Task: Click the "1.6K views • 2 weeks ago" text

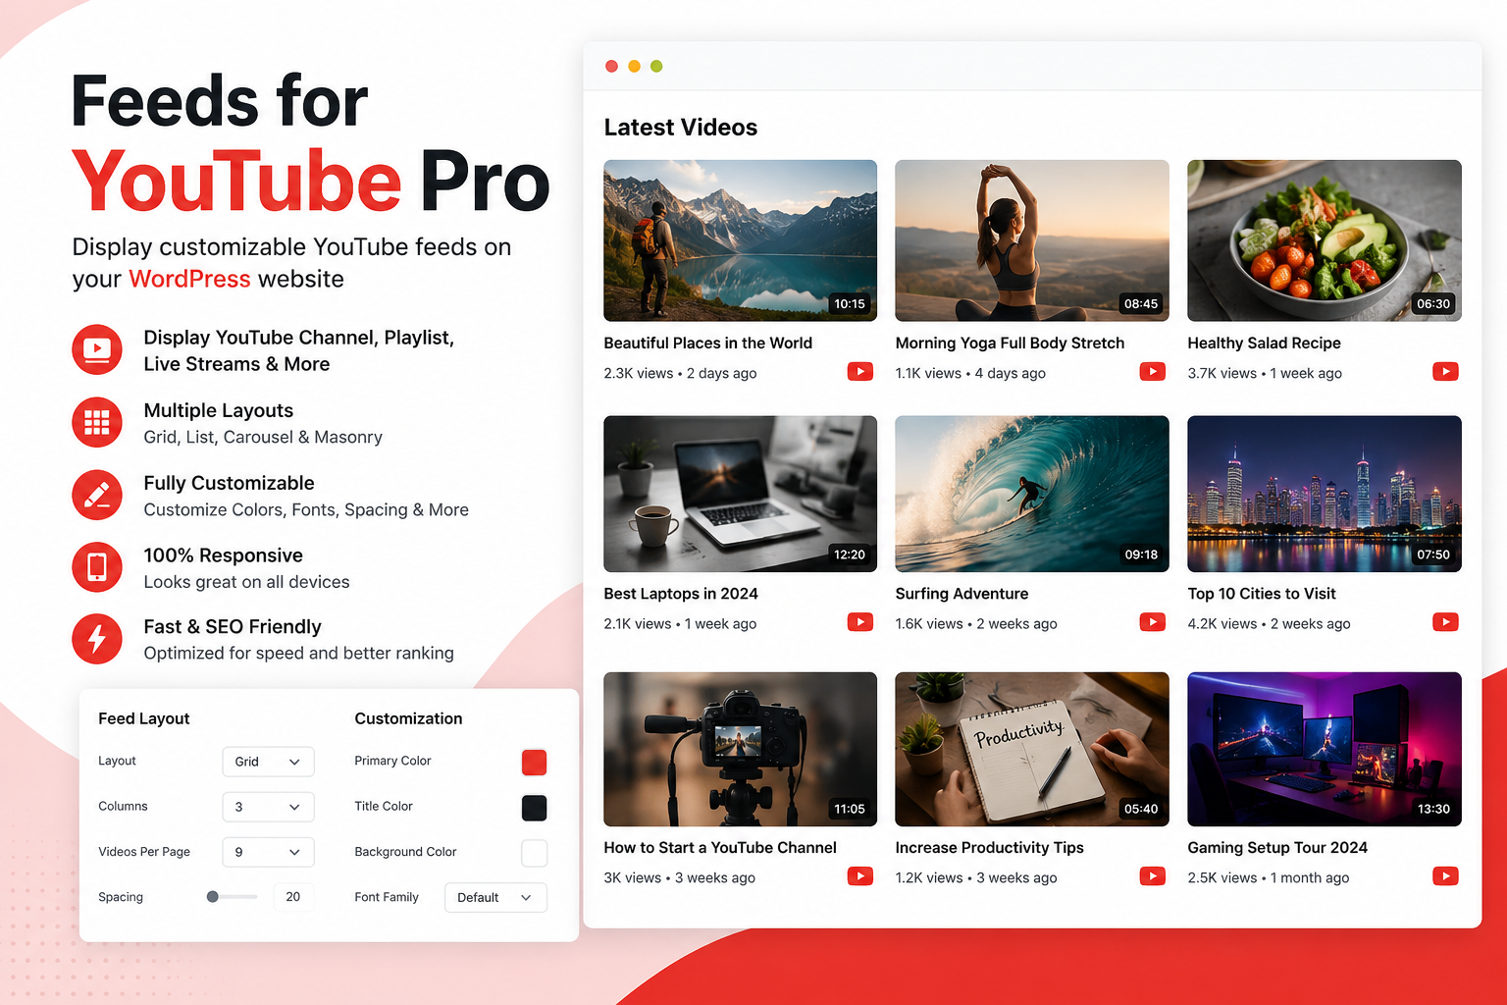Action: click(976, 623)
